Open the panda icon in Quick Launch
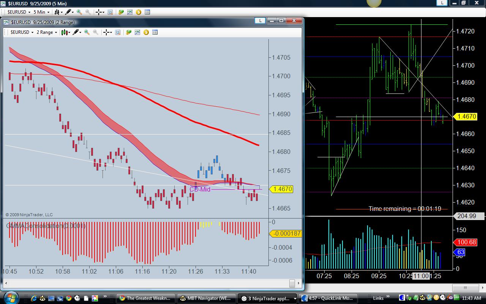 click(x=77, y=298)
